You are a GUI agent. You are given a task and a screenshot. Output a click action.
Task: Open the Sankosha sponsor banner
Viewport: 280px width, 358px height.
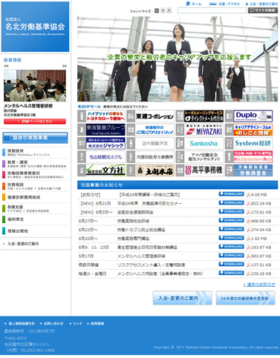[200, 143]
